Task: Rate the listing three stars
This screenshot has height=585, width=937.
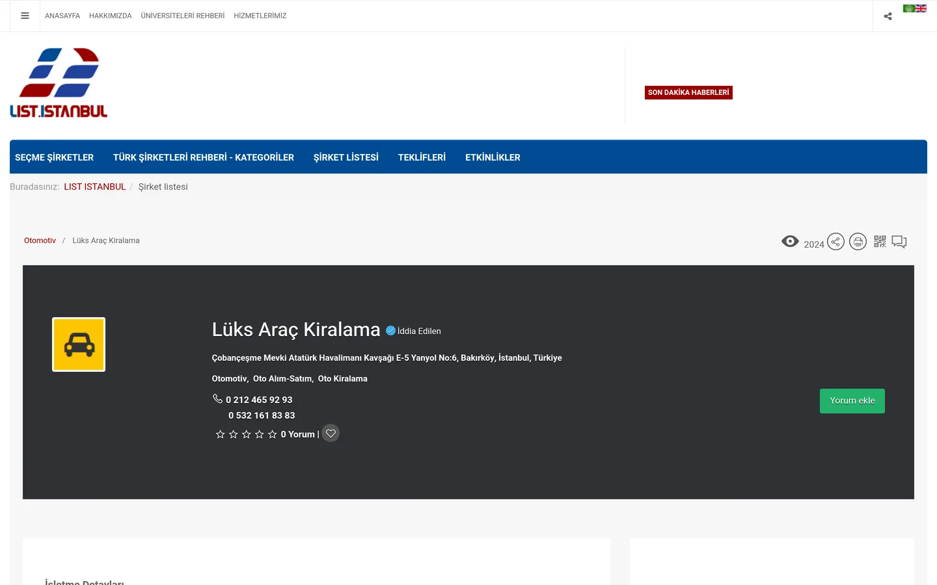Action: [x=247, y=434]
